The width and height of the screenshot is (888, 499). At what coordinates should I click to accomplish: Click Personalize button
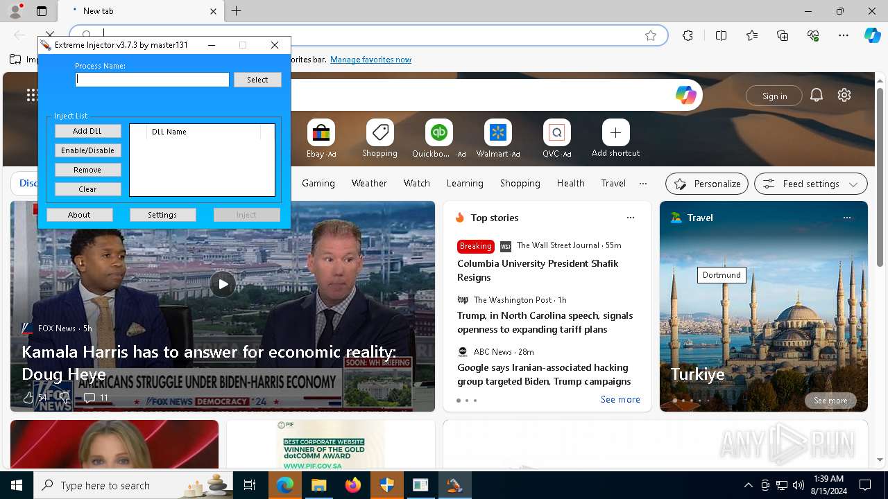click(707, 184)
